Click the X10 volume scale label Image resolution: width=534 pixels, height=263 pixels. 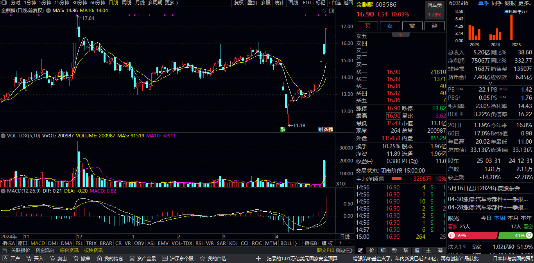click(x=340, y=184)
